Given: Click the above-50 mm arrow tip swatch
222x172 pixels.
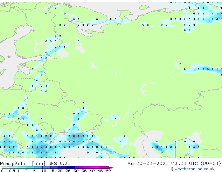Looking at the screenshot, I should pos(111,167).
